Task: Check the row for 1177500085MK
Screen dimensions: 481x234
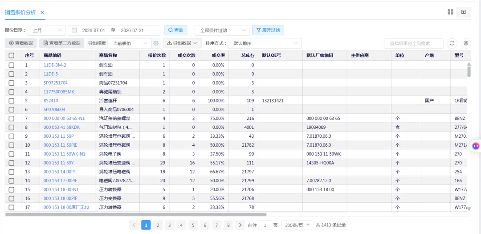Action: click(11, 92)
